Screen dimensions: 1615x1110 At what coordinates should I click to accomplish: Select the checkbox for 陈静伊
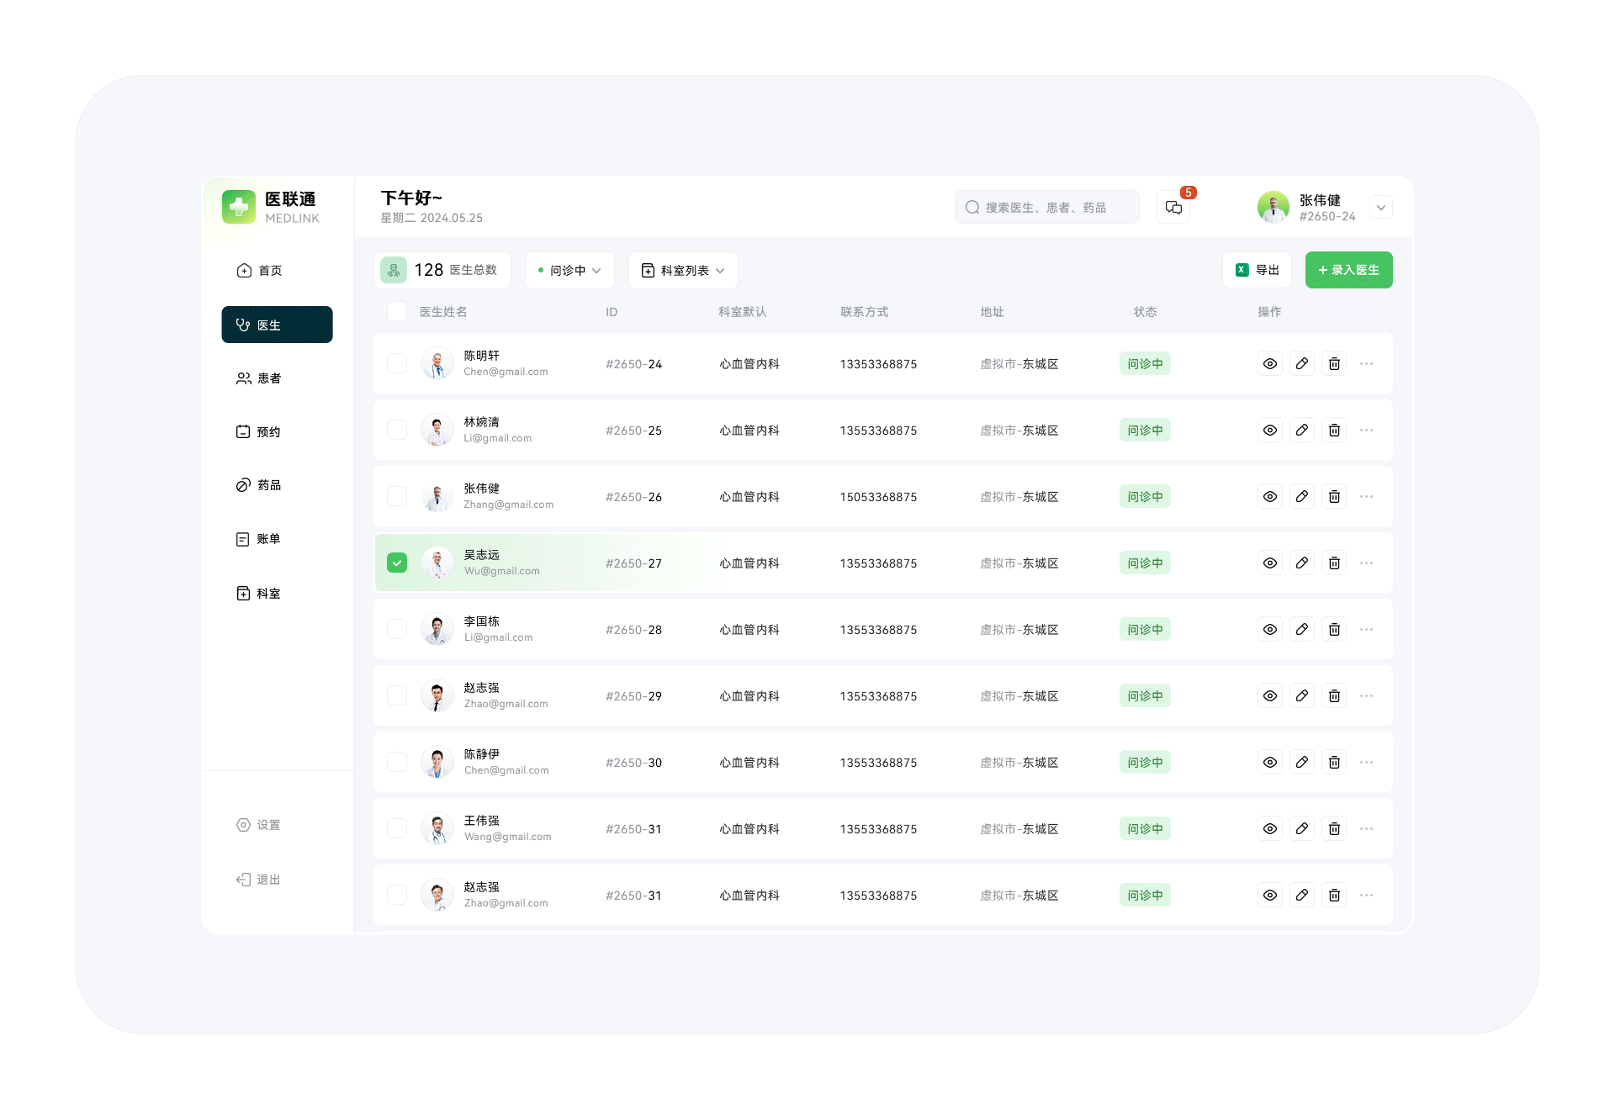[397, 763]
